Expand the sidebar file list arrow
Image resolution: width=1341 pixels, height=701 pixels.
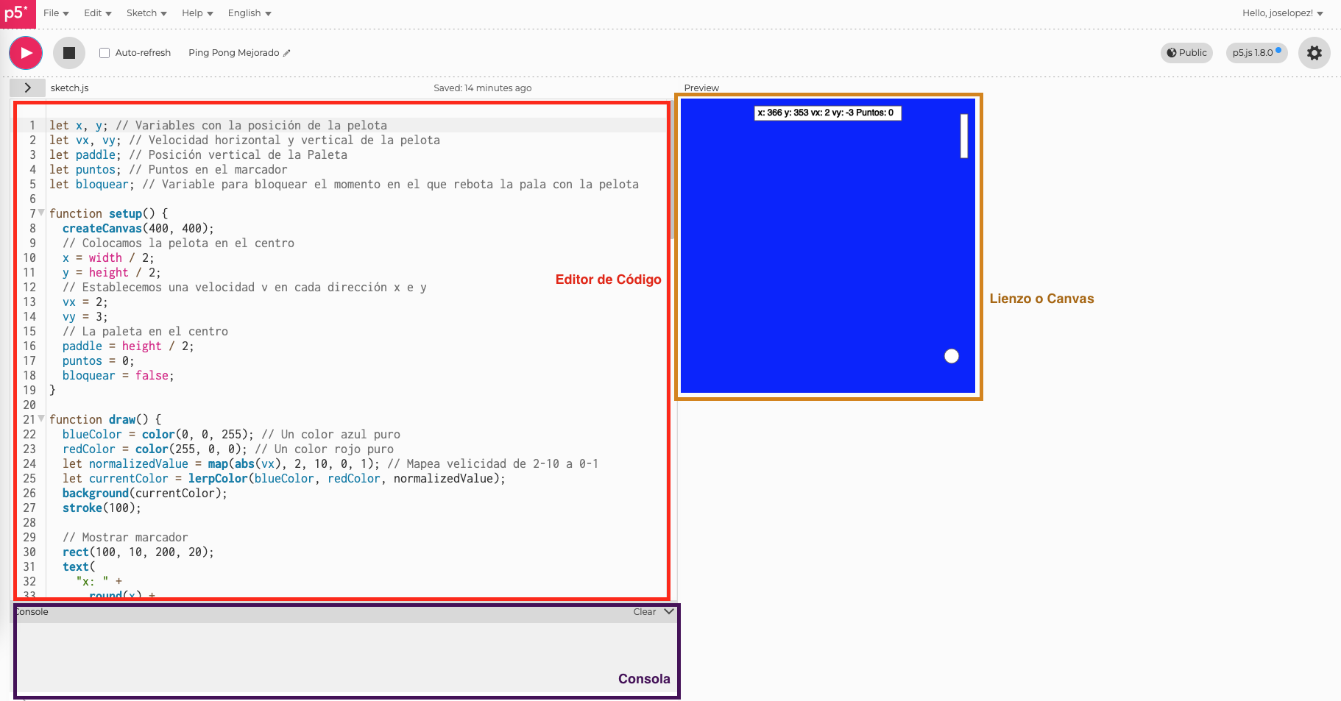tap(27, 88)
